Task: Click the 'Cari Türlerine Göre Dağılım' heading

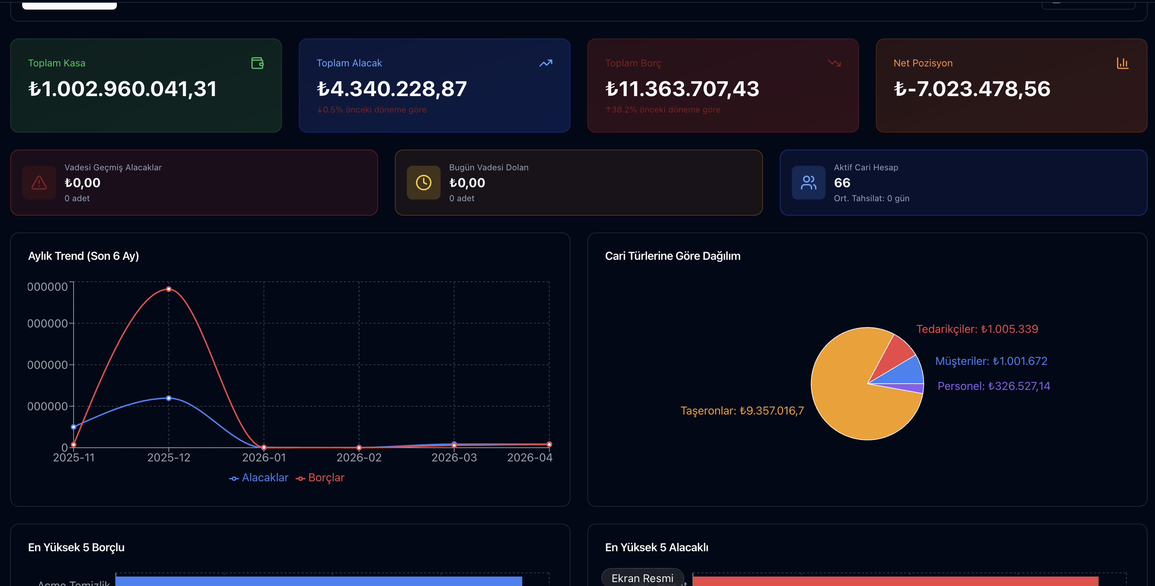Action: 673,256
